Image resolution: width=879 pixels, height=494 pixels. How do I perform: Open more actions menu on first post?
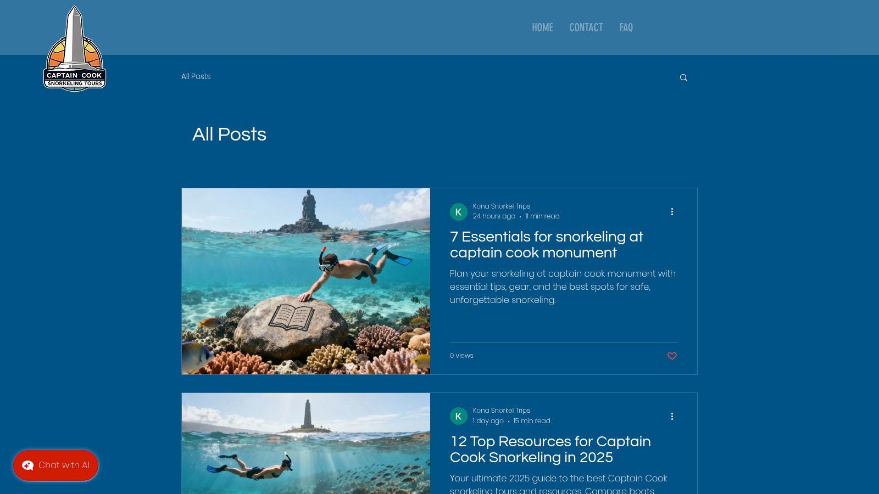click(x=672, y=211)
